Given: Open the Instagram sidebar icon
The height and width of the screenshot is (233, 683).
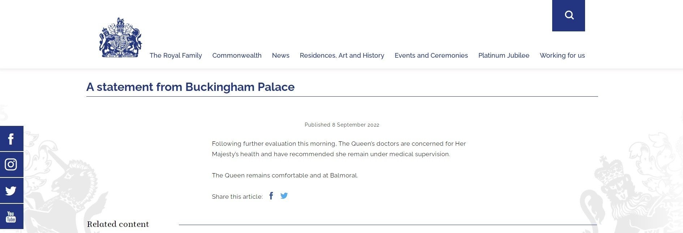Looking at the screenshot, I should coord(11,164).
